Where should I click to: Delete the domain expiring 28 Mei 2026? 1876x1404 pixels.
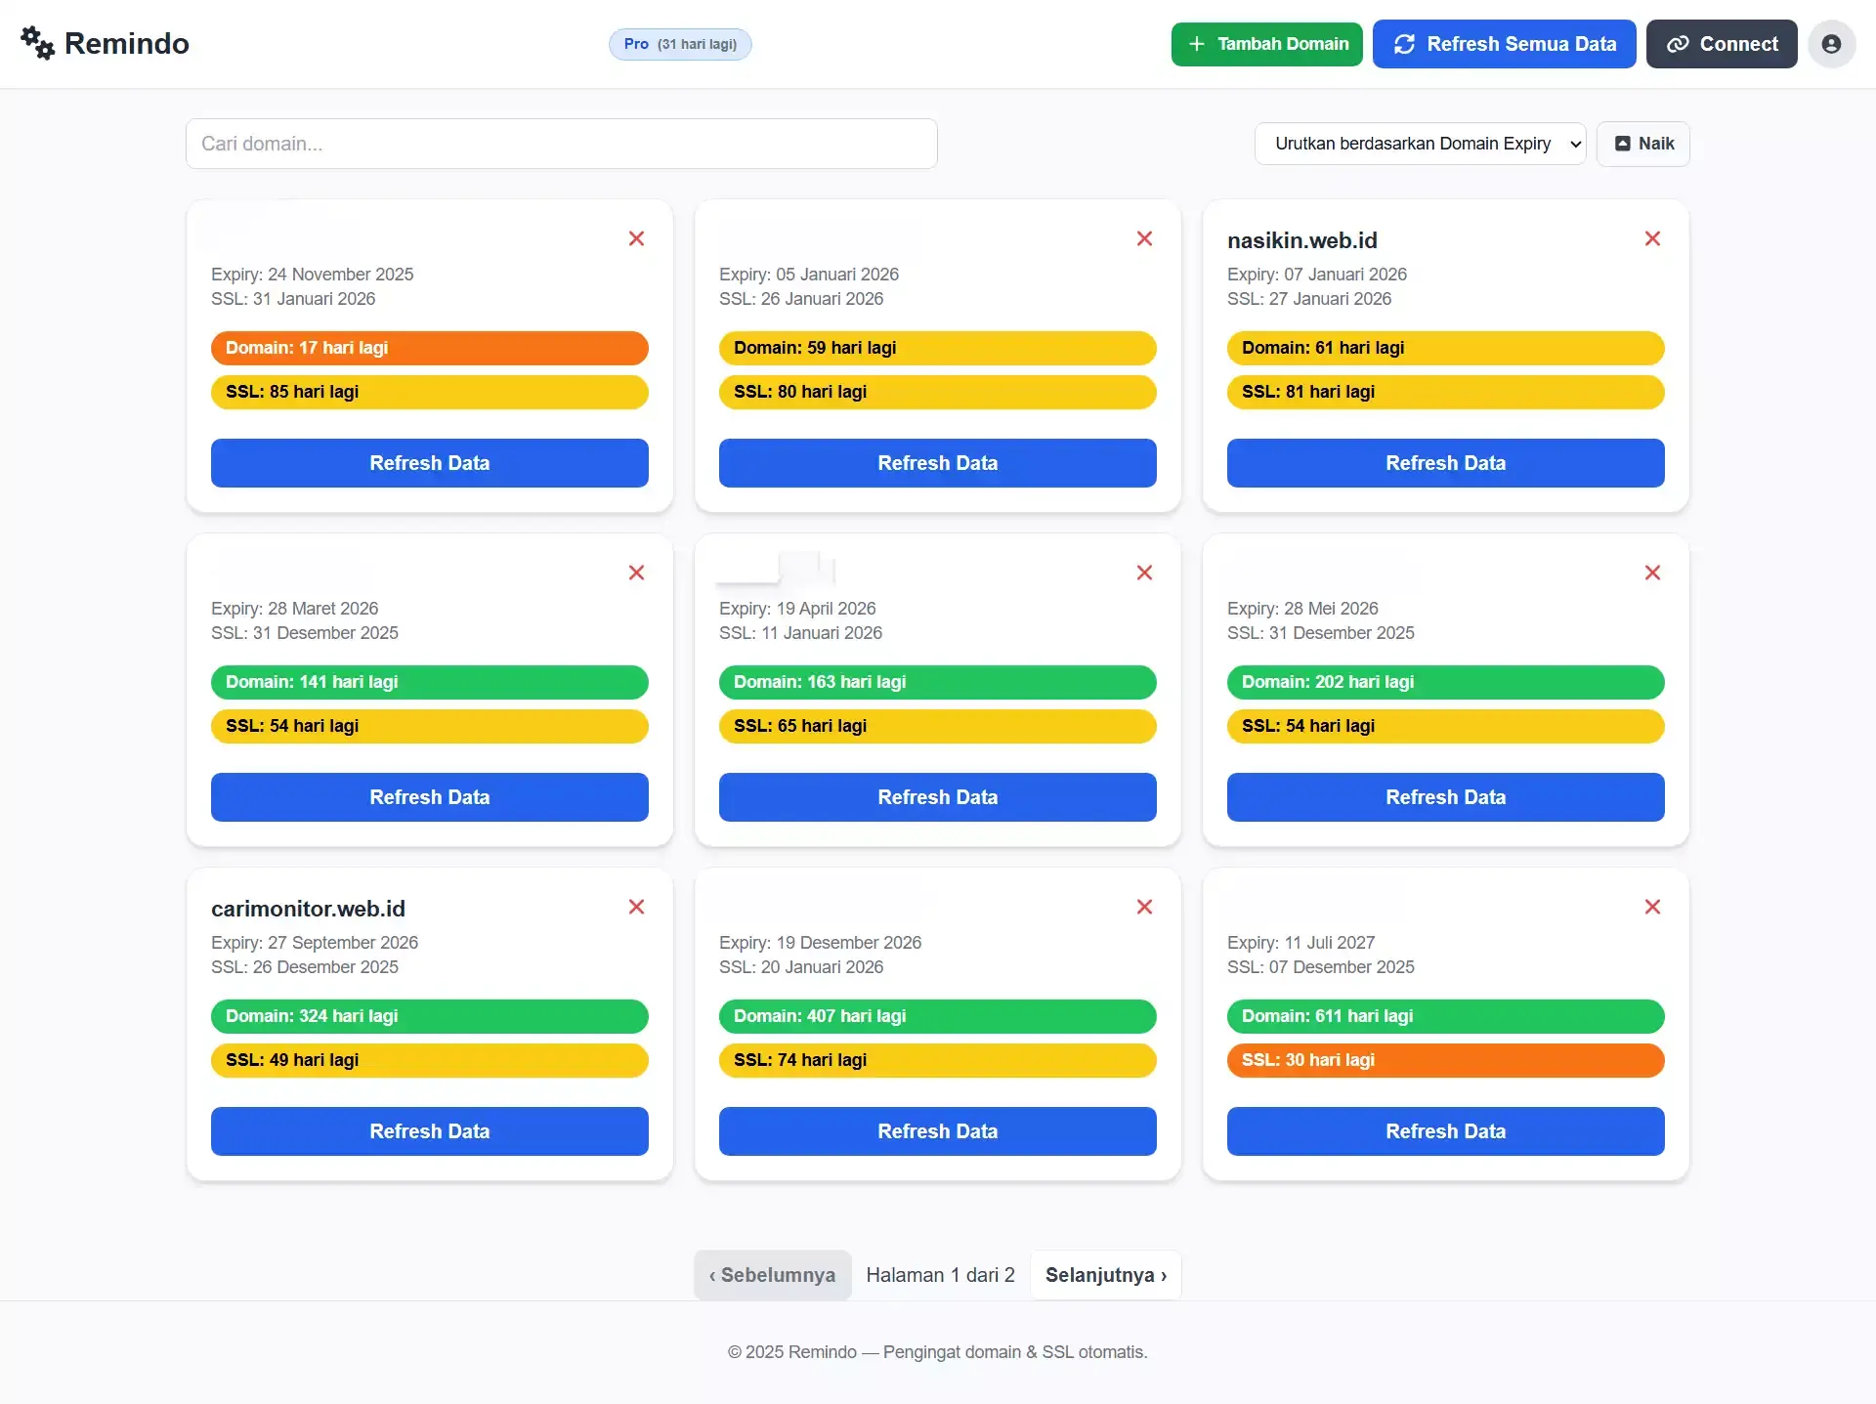pos(1652,573)
